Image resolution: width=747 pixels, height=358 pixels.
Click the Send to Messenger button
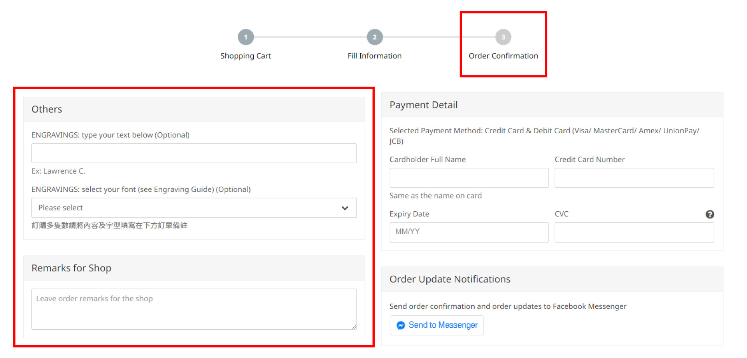point(437,325)
